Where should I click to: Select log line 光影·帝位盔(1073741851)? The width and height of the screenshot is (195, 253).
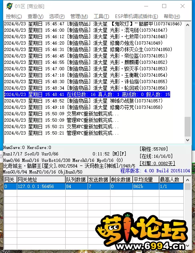point(86,56)
